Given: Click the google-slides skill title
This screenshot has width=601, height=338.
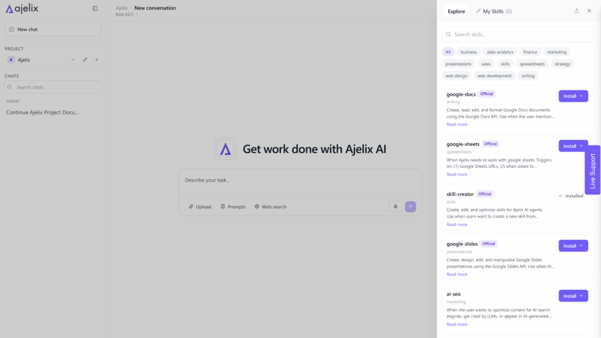Looking at the screenshot, I should click(x=462, y=244).
